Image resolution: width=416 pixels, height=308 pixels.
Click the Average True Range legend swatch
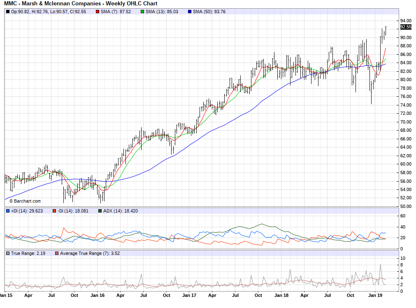[57, 253]
